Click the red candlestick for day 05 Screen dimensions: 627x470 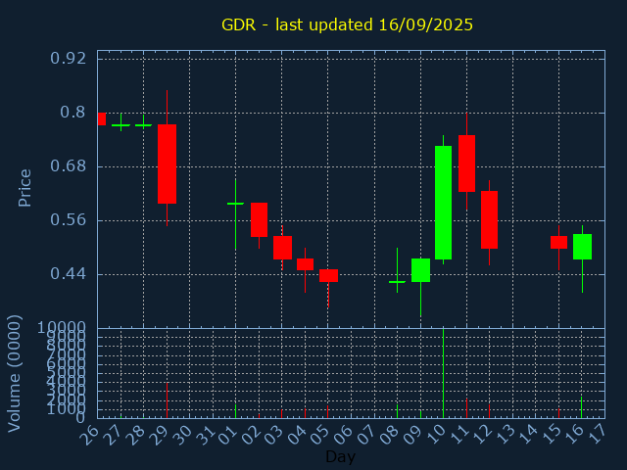328,276
